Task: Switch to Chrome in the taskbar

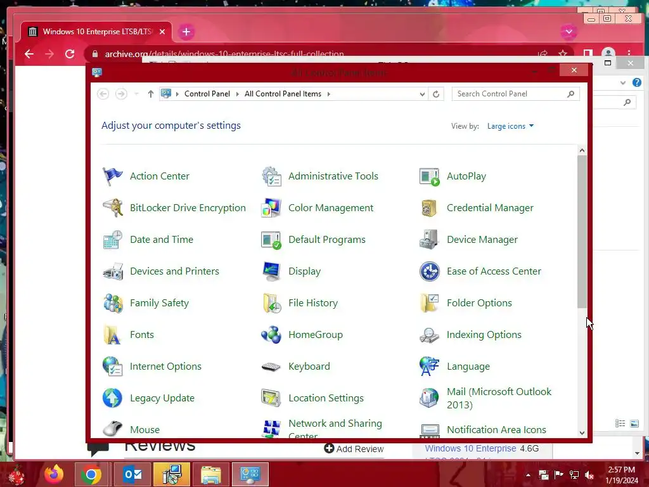Action: (x=91, y=474)
